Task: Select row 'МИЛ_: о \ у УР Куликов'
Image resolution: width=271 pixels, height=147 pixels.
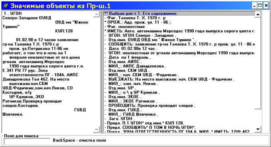Action: [x=179, y=92]
